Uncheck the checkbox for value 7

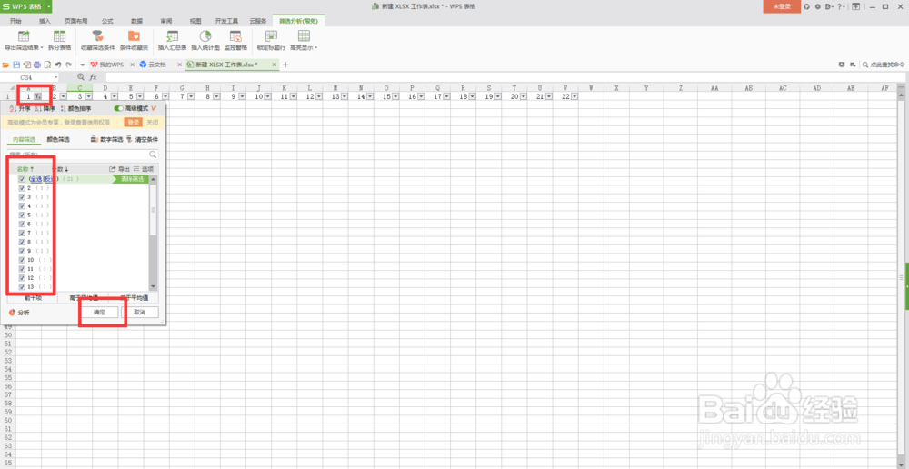click(22, 233)
